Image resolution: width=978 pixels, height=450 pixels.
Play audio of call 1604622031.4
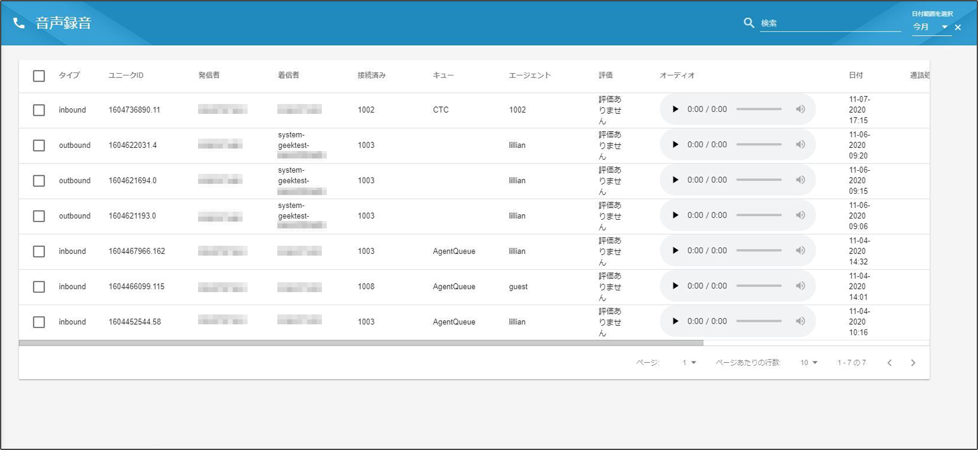pyautogui.click(x=675, y=145)
